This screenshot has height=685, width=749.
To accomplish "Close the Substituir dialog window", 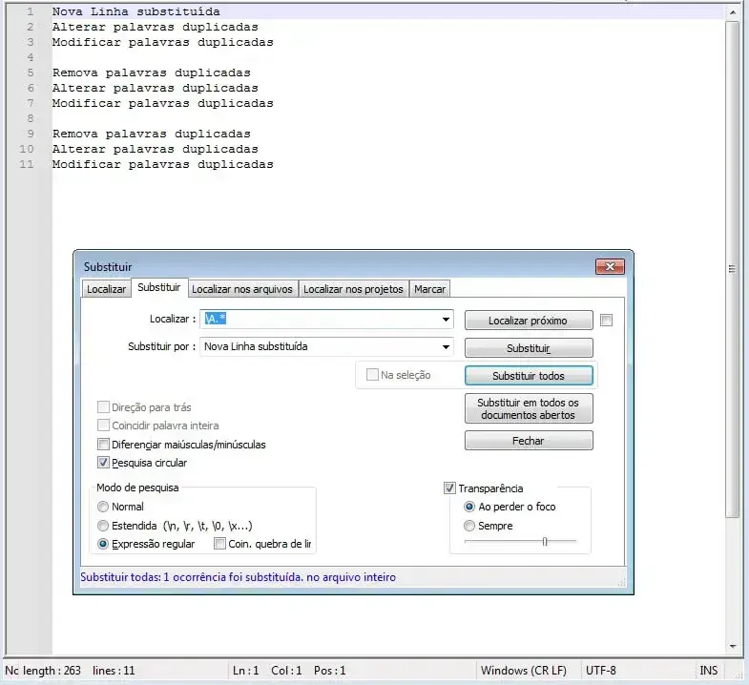I will click(x=609, y=267).
